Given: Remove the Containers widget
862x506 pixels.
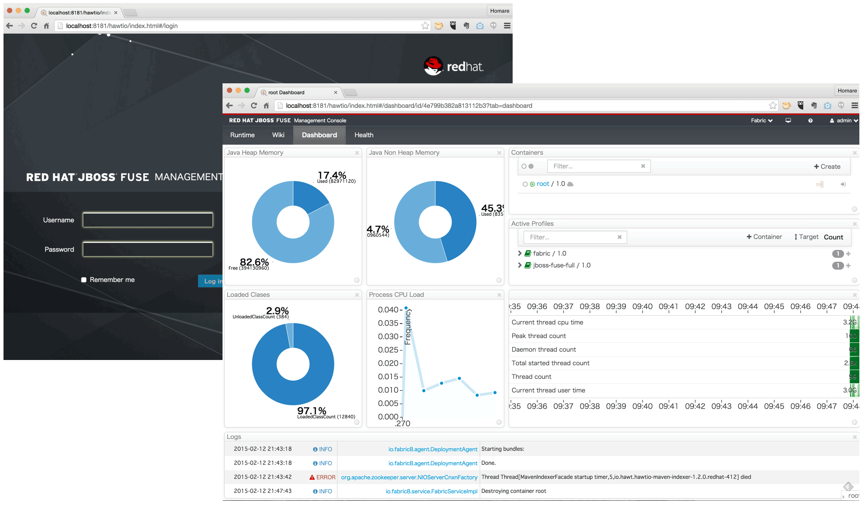Looking at the screenshot, I should tap(855, 153).
